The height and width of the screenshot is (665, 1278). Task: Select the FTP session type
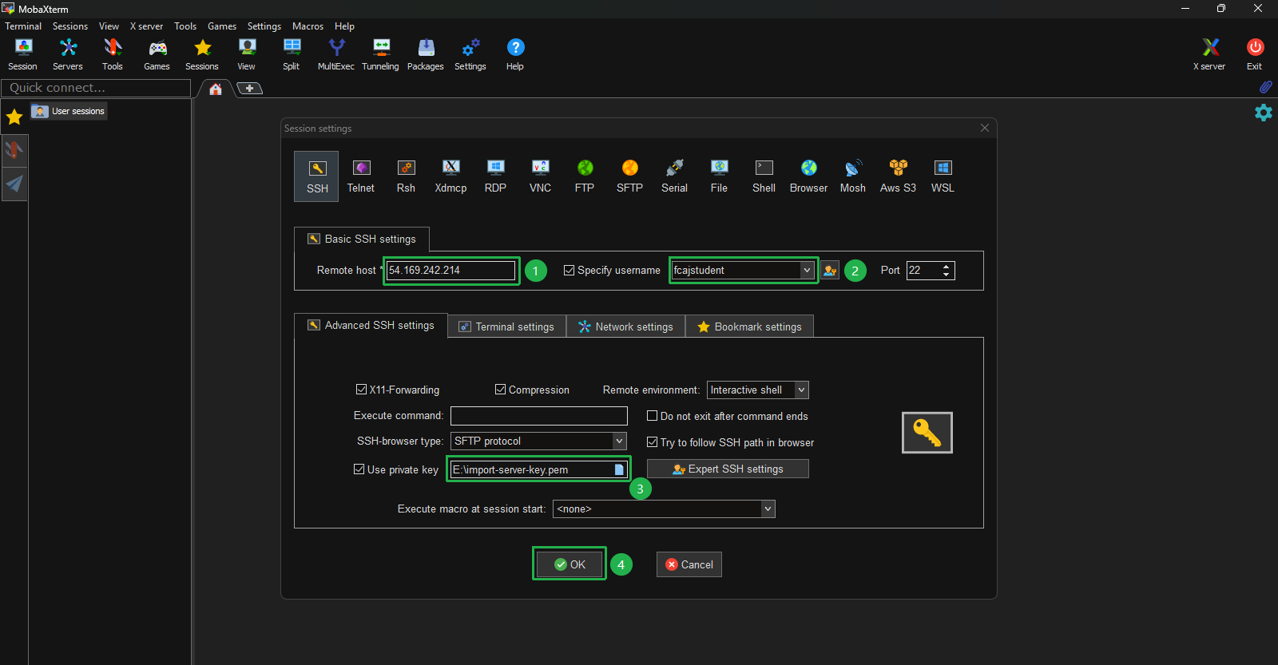click(x=585, y=176)
